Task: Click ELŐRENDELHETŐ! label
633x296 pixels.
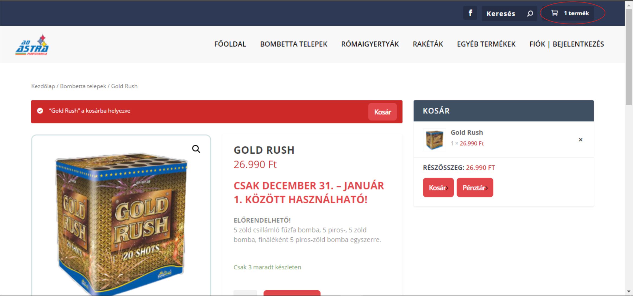Action: pyautogui.click(x=262, y=220)
